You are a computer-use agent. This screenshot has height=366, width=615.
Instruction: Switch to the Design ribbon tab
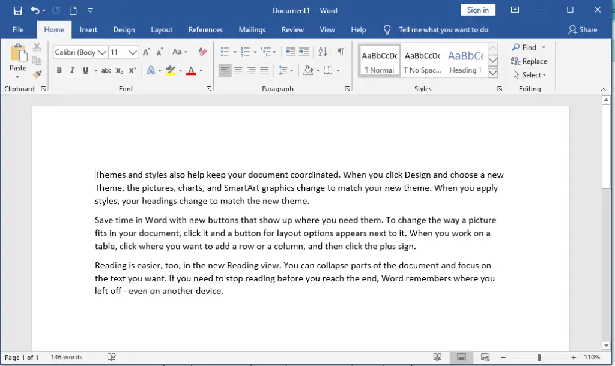point(124,29)
